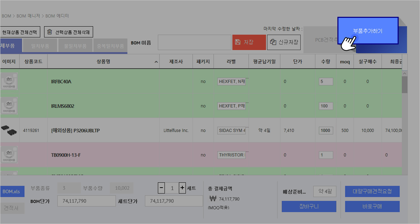The width and height of the screenshot is (420, 224).
Task: Click the BOM 이름 input field
Action: coord(194,42)
